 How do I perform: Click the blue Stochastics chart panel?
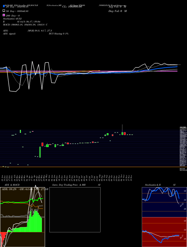[x=164, y=202]
